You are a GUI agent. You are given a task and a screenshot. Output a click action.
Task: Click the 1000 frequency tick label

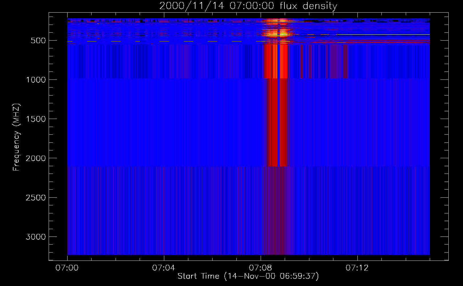point(36,80)
